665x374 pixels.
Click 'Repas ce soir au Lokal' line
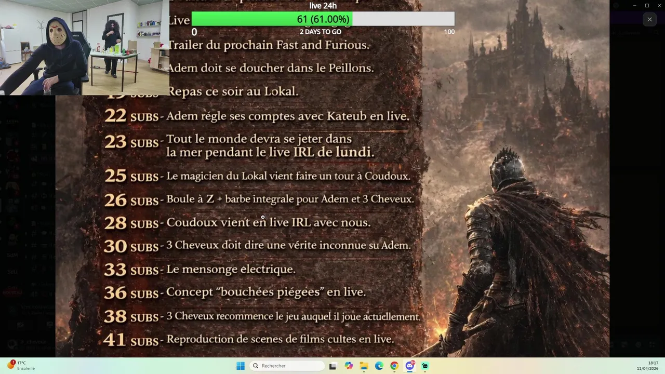[233, 91]
